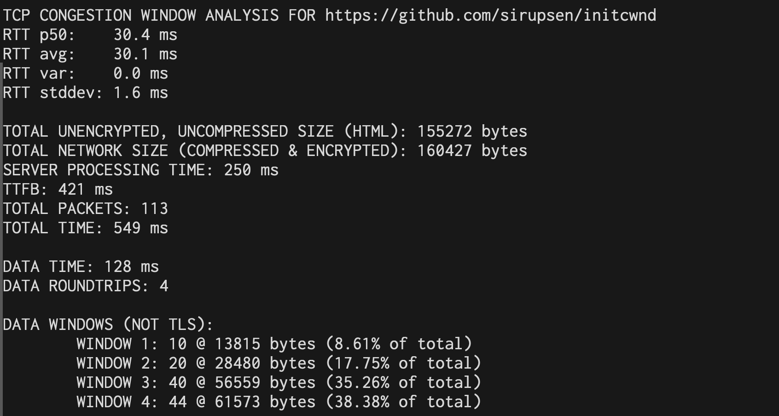
Task: Click the SERVER PROCESSING TIME line
Action: pos(140,170)
